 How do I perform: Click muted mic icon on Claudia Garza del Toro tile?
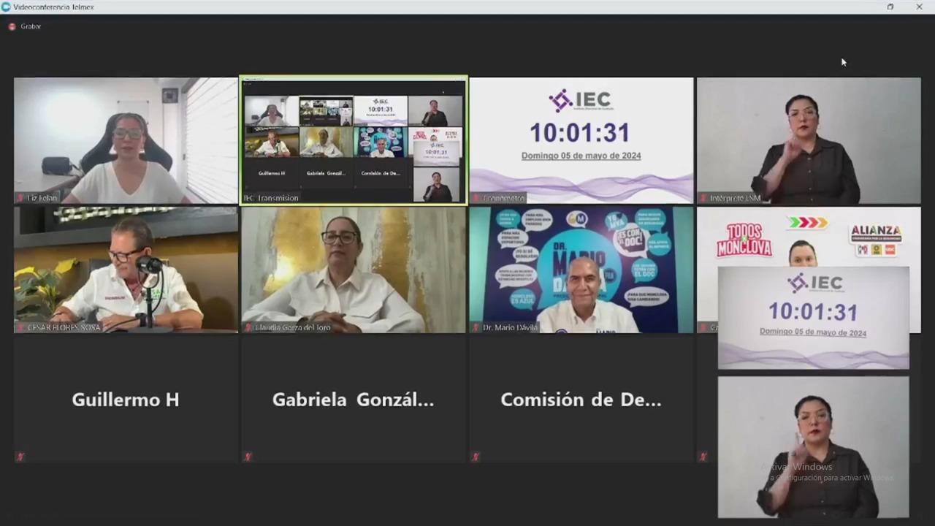[248, 327]
